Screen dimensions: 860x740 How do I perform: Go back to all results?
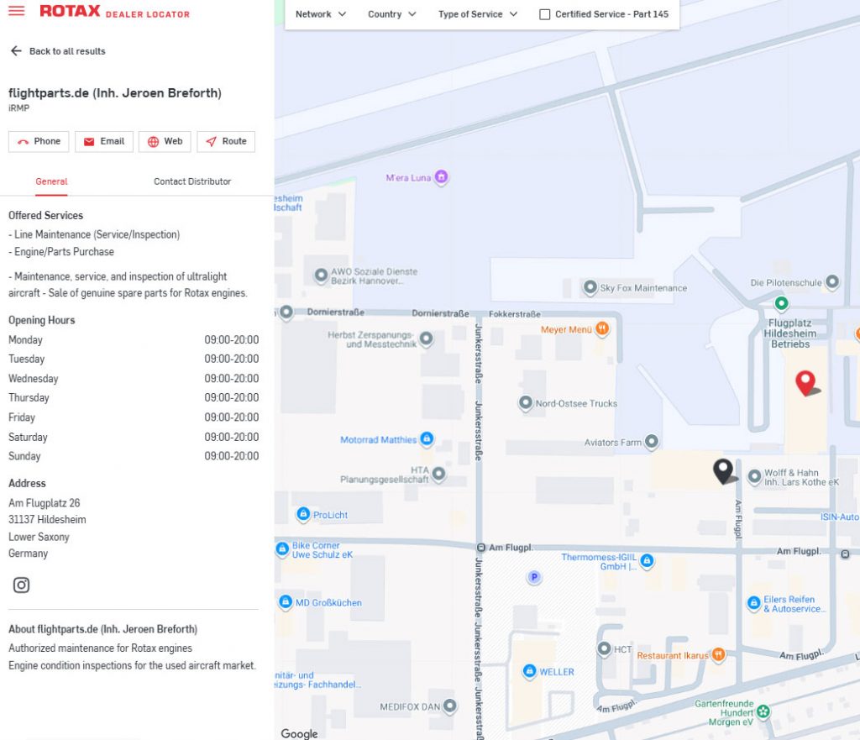coord(58,51)
